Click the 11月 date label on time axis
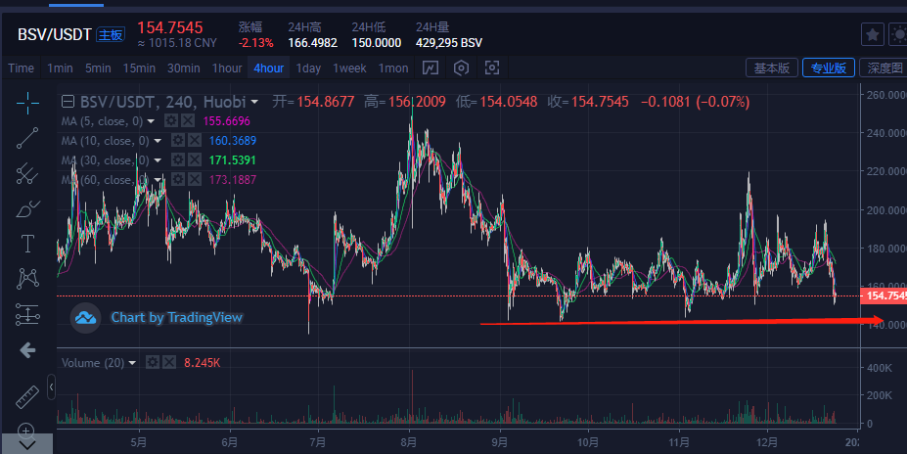The image size is (907, 454). [x=678, y=442]
